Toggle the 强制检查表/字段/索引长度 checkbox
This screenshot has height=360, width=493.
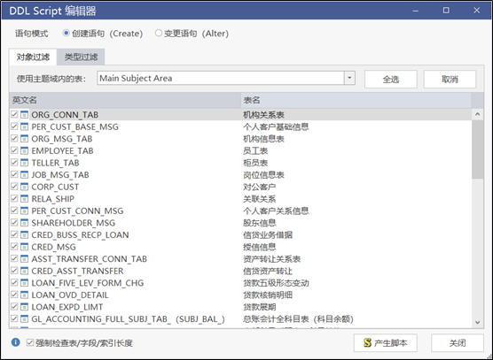pos(30,343)
